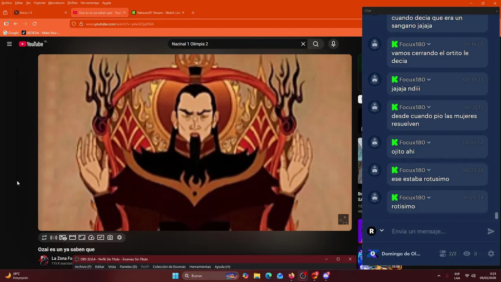Open Colección de Escenas in OBS
The width and height of the screenshot is (501, 282).
tap(169, 267)
